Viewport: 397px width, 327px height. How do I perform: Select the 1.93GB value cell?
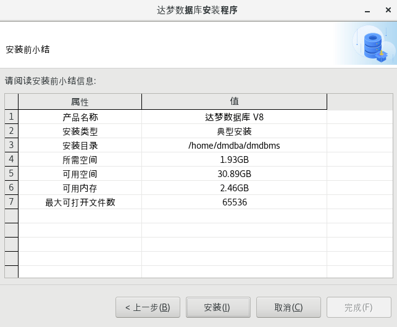point(234,159)
